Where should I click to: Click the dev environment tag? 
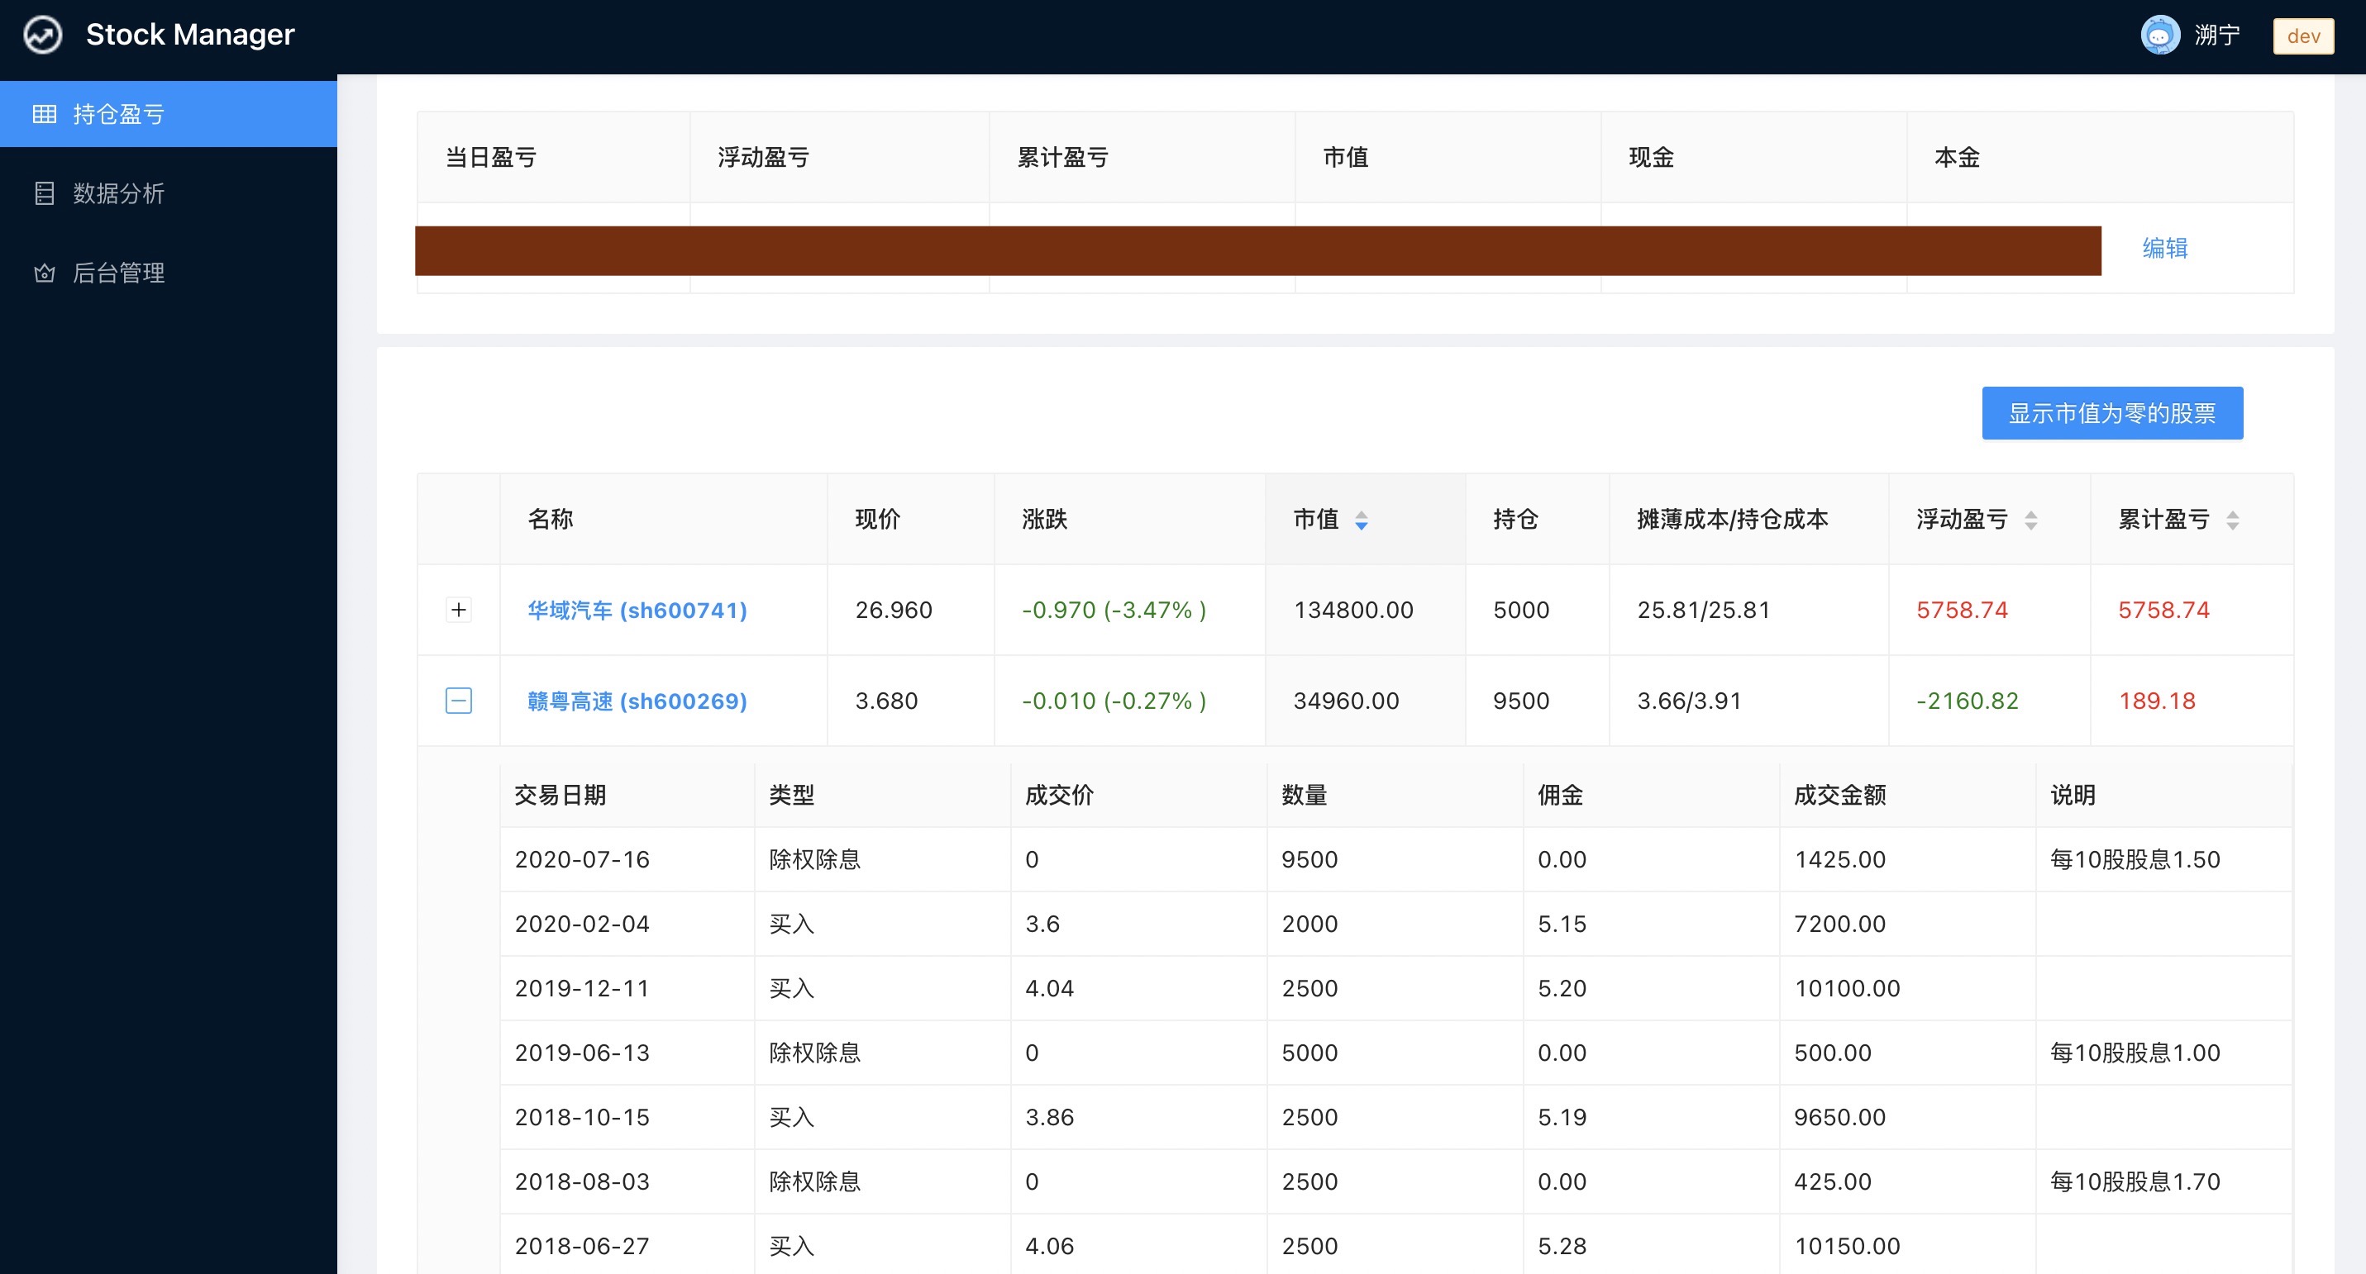[2302, 36]
